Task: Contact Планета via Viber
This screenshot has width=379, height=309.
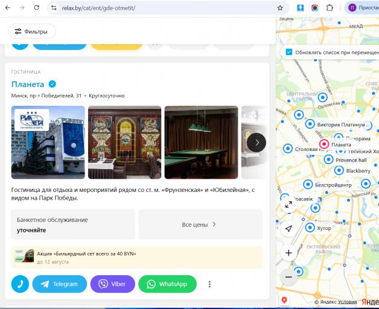Action: tap(113, 284)
